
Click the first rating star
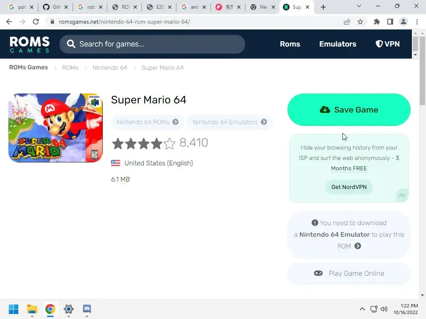click(118, 143)
